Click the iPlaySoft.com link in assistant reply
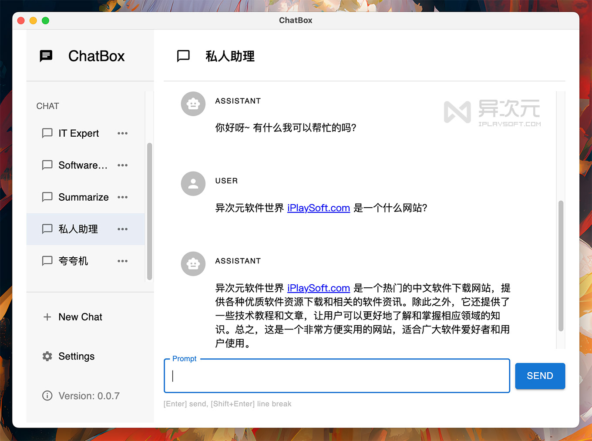Viewport: 592px width, 441px height. point(318,288)
